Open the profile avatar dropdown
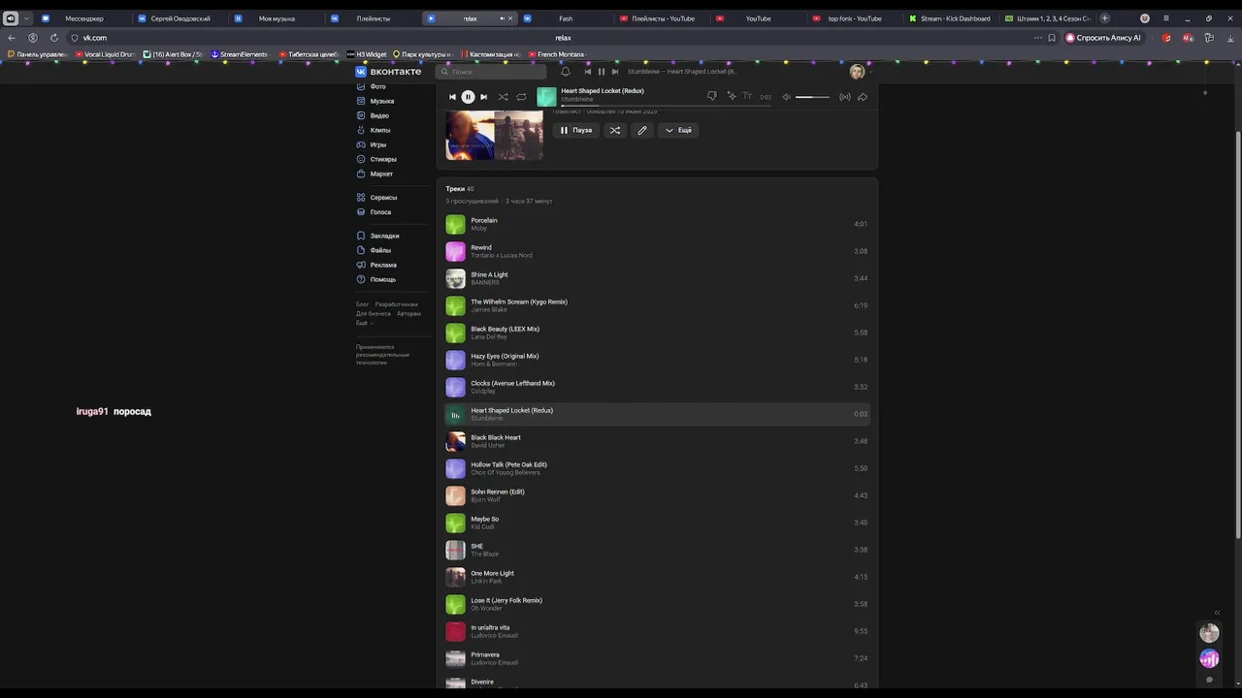The height and width of the screenshot is (698, 1242). coord(859,72)
